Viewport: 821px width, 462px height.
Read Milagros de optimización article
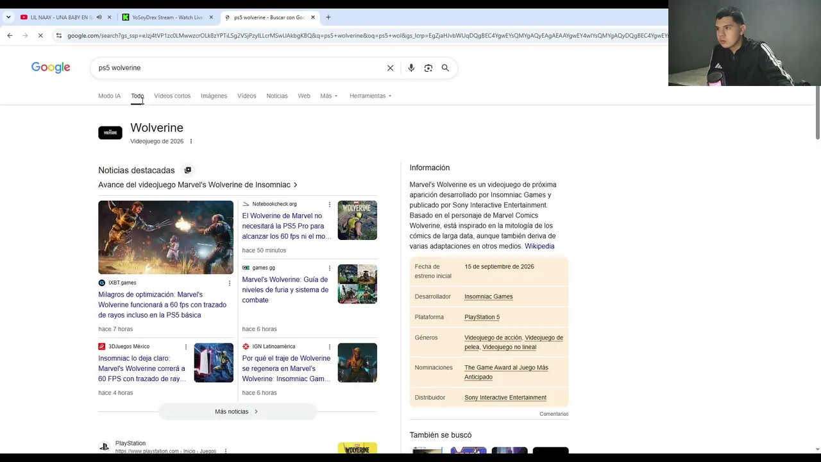coord(162,305)
